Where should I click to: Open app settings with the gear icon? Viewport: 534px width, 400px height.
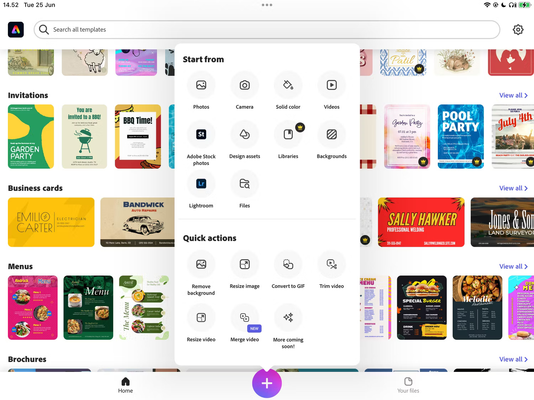pyautogui.click(x=518, y=30)
